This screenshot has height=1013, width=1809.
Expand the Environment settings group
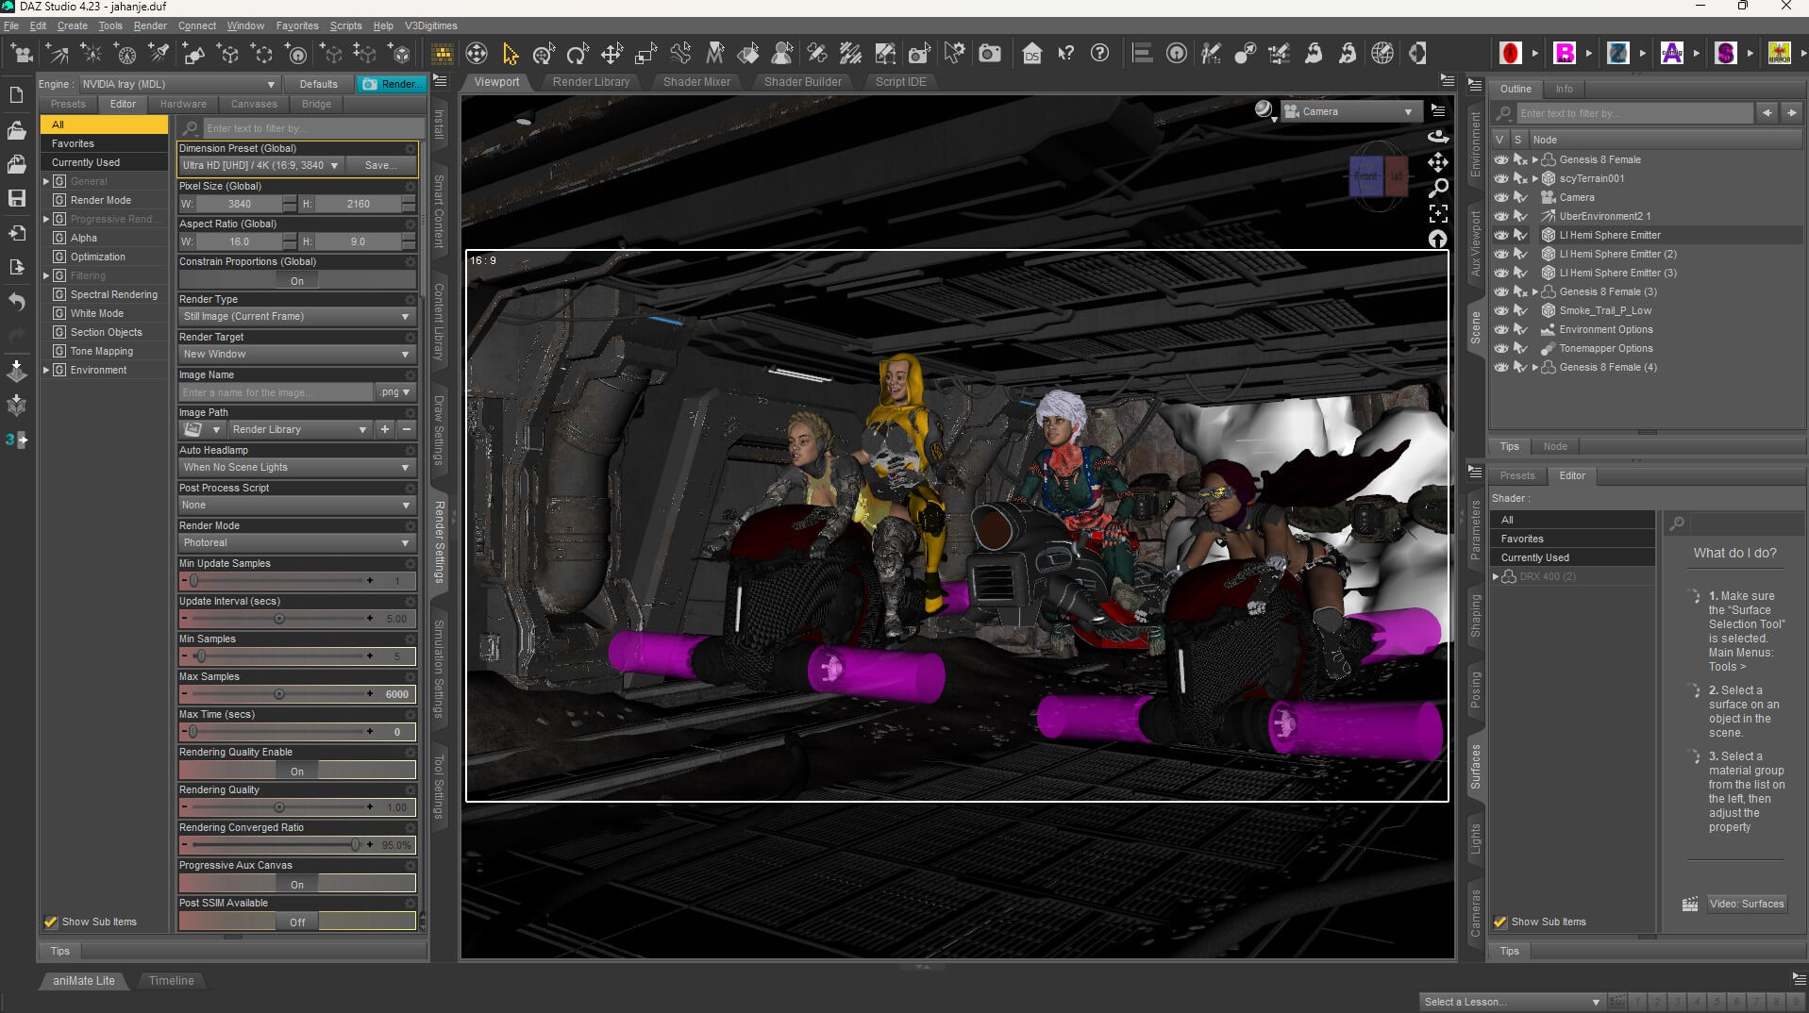[x=46, y=370]
